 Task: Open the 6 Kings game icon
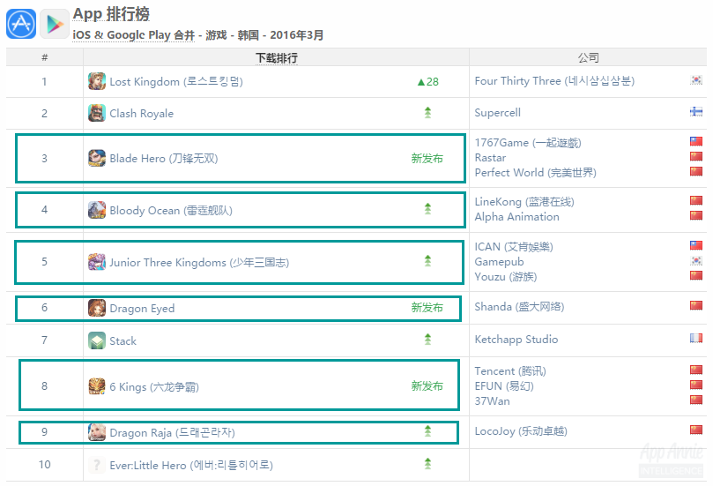97,386
